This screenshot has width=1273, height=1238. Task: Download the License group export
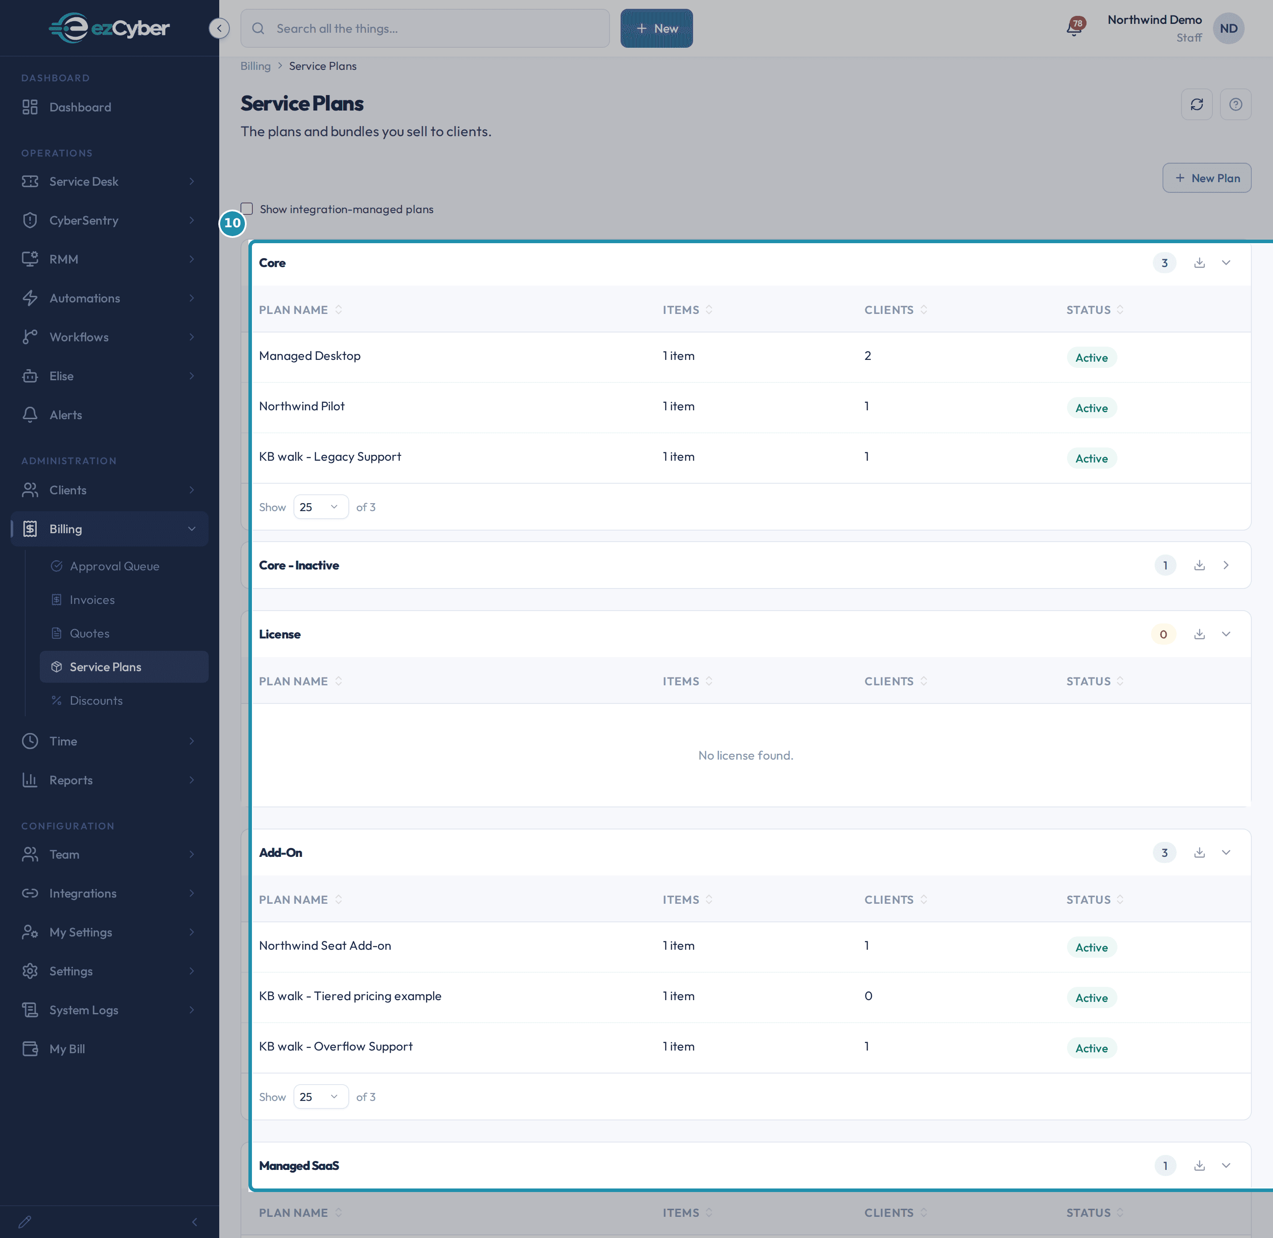pos(1199,634)
